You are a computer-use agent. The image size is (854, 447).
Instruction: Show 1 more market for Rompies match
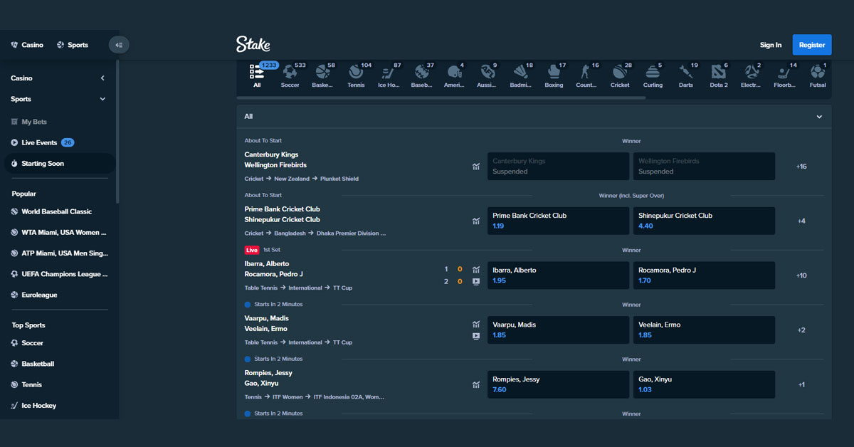[x=801, y=385]
